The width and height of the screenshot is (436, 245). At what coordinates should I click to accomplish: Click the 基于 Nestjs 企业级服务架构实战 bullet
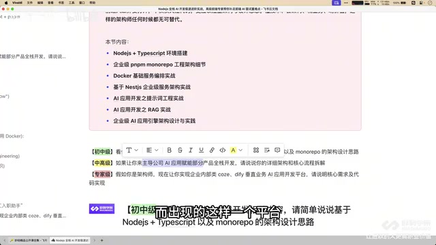pos(152,87)
